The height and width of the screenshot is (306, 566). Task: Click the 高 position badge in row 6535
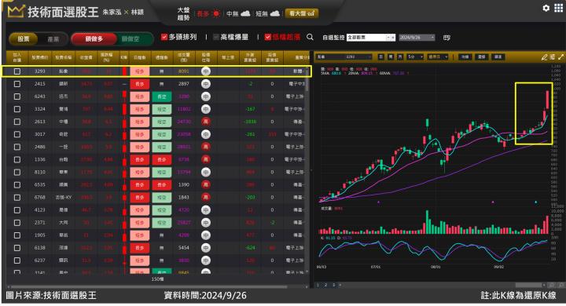206,185
